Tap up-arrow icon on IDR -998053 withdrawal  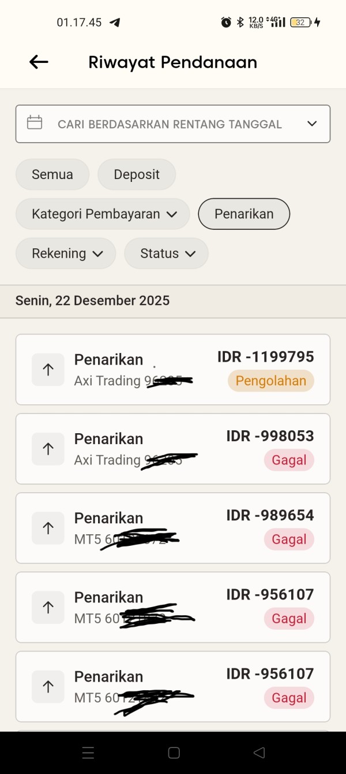[x=48, y=449]
